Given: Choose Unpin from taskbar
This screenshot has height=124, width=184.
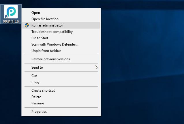Looking at the screenshot, I should coord(46,51).
